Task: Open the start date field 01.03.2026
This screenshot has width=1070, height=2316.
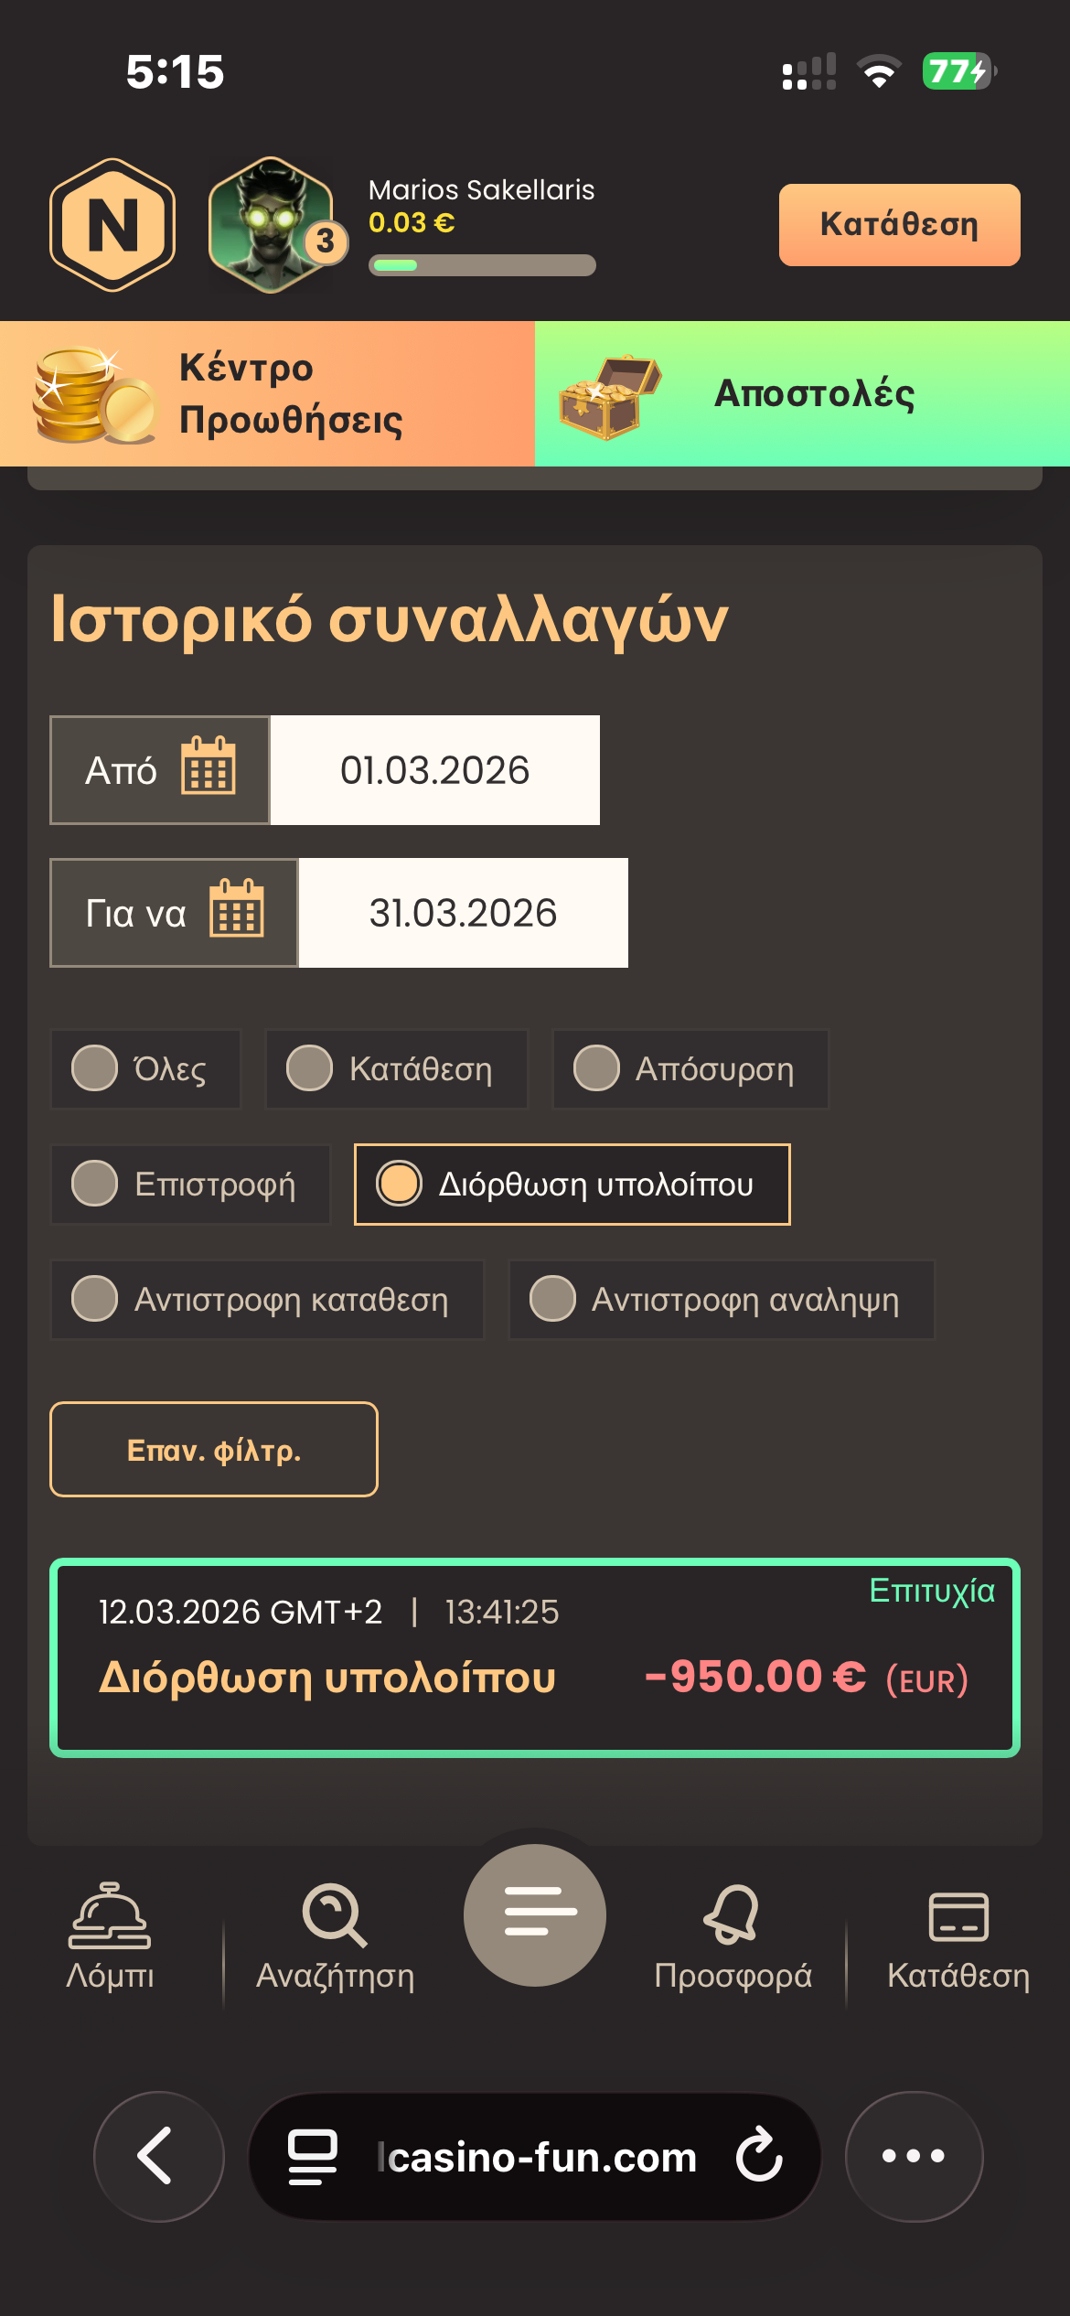Action: tap(435, 770)
